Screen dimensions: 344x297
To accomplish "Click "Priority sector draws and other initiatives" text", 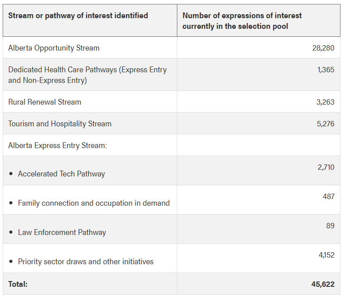I will (x=86, y=262).
